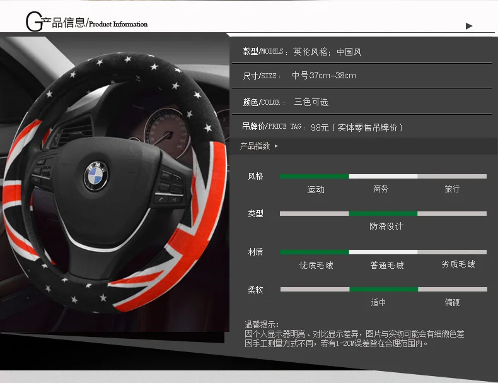
Task: Click the 柔软 row label
Action: pos(256,290)
